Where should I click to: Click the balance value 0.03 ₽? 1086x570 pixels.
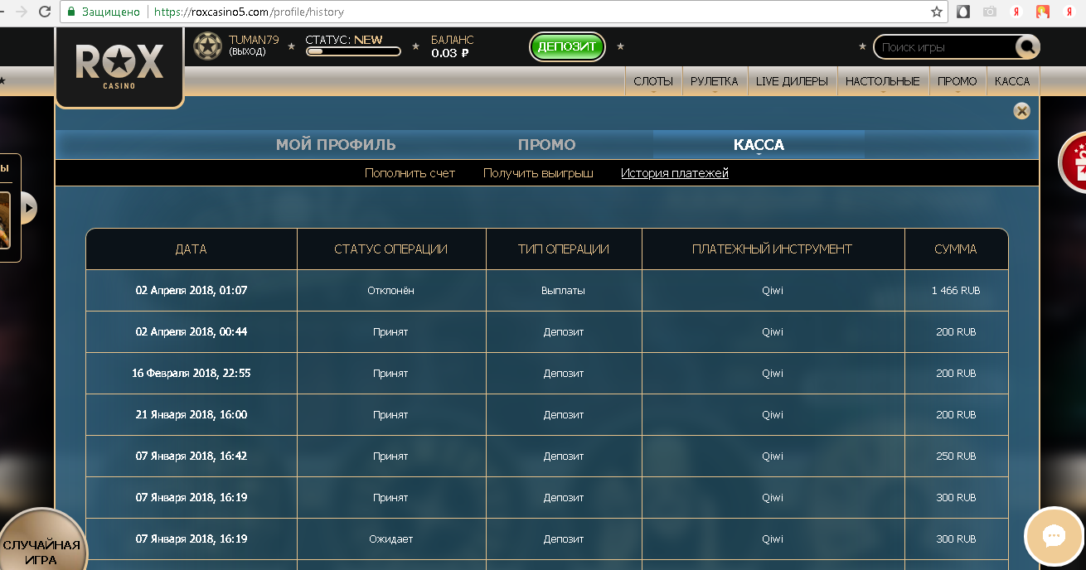coord(450,53)
